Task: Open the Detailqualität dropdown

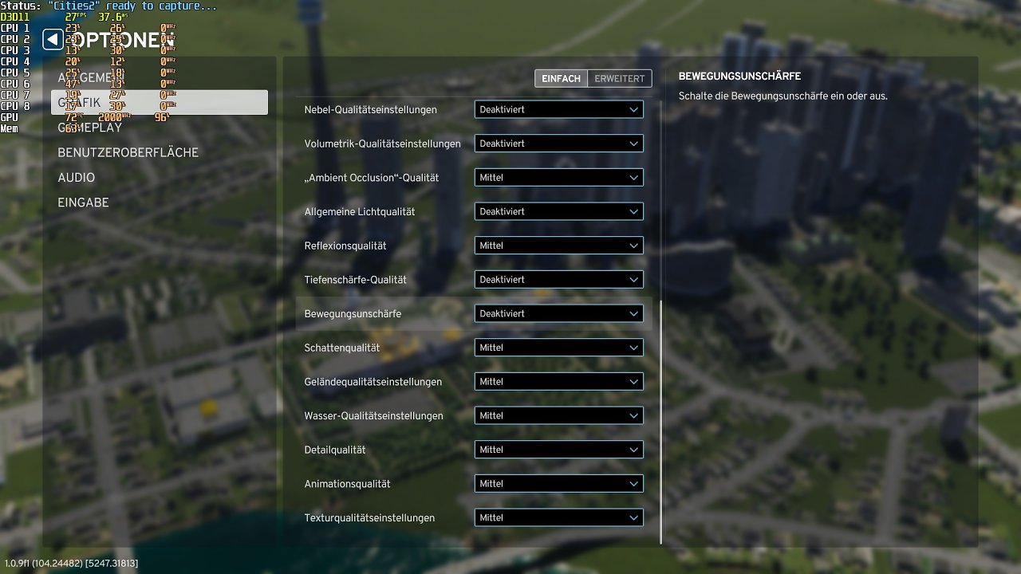Action: pos(559,450)
